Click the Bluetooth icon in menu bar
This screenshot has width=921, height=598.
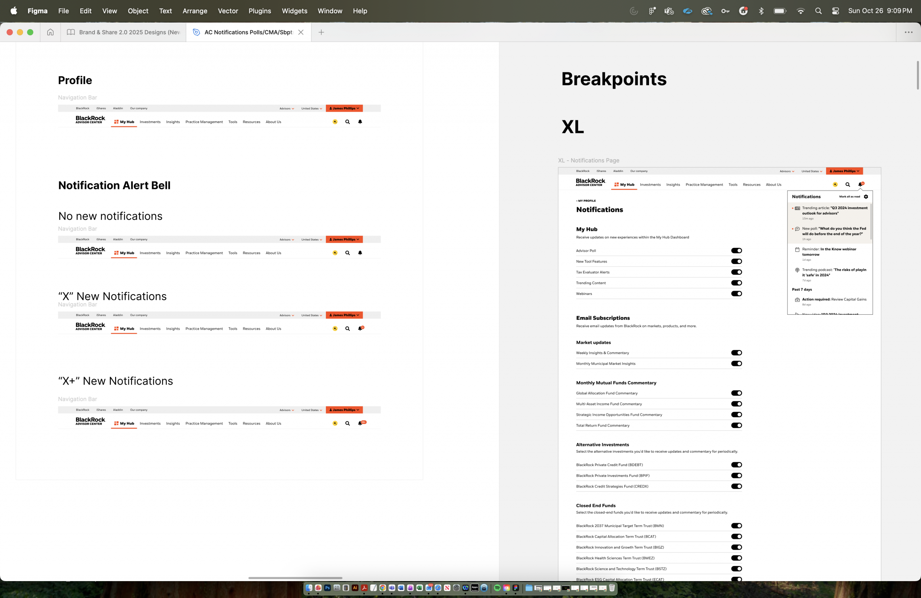761,11
